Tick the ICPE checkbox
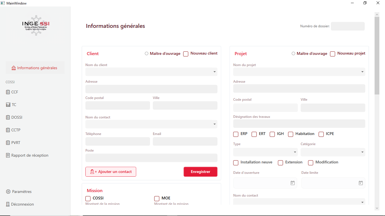 coord(321,134)
